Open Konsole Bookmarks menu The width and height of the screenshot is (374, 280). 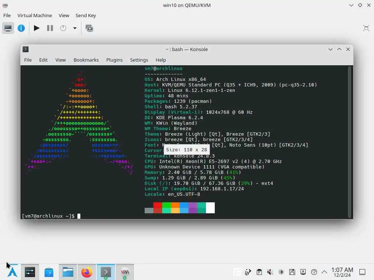pyautogui.click(x=86, y=60)
